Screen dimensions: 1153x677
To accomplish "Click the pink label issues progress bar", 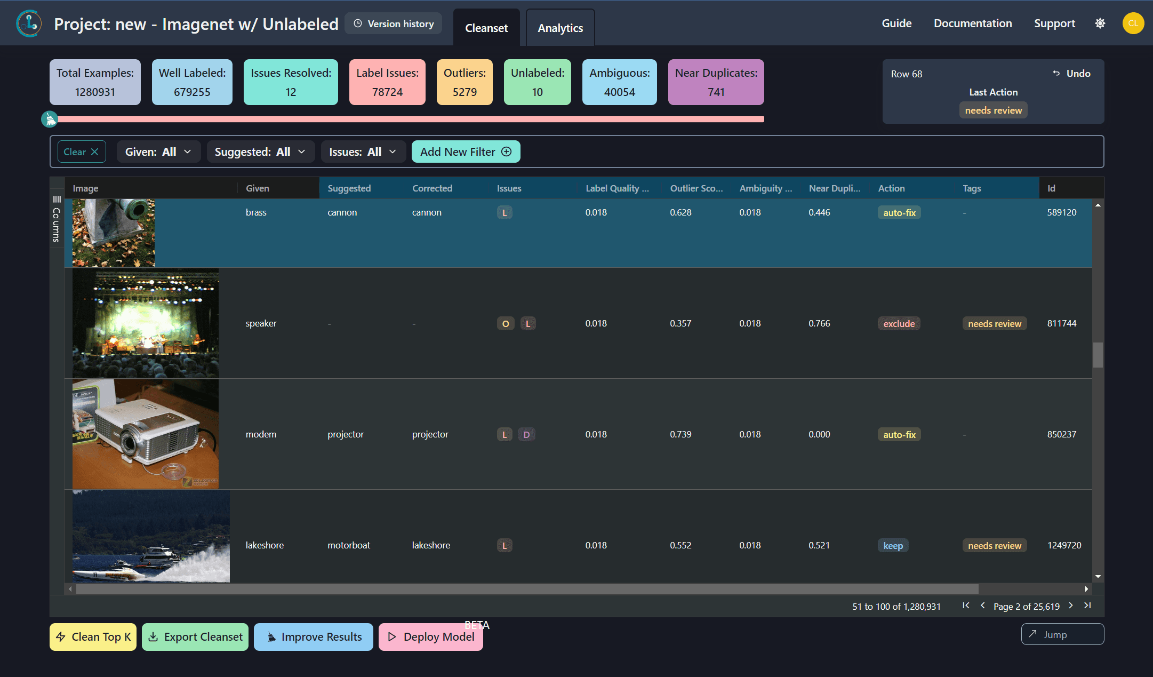I will point(411,118).
